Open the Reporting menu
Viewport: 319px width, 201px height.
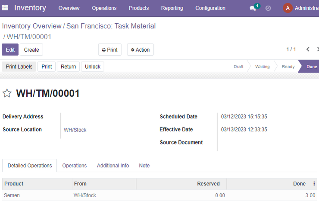(x=172, y=8)
